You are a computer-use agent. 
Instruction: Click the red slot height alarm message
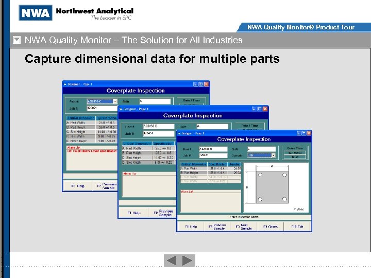click(x=92, y=151)
